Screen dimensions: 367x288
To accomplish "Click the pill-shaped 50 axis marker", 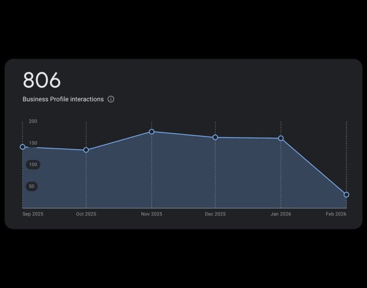I will click(31, 186).
